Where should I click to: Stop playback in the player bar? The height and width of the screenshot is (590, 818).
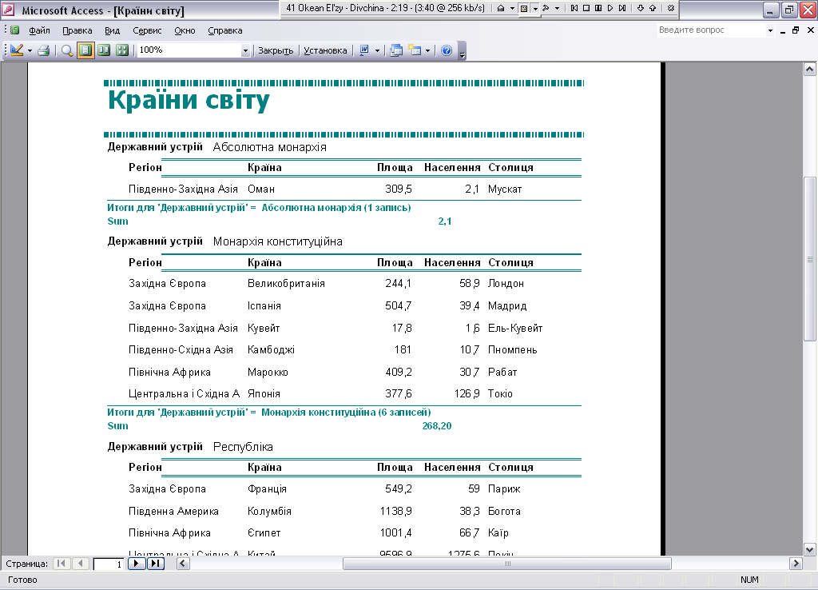pos(586,8)
